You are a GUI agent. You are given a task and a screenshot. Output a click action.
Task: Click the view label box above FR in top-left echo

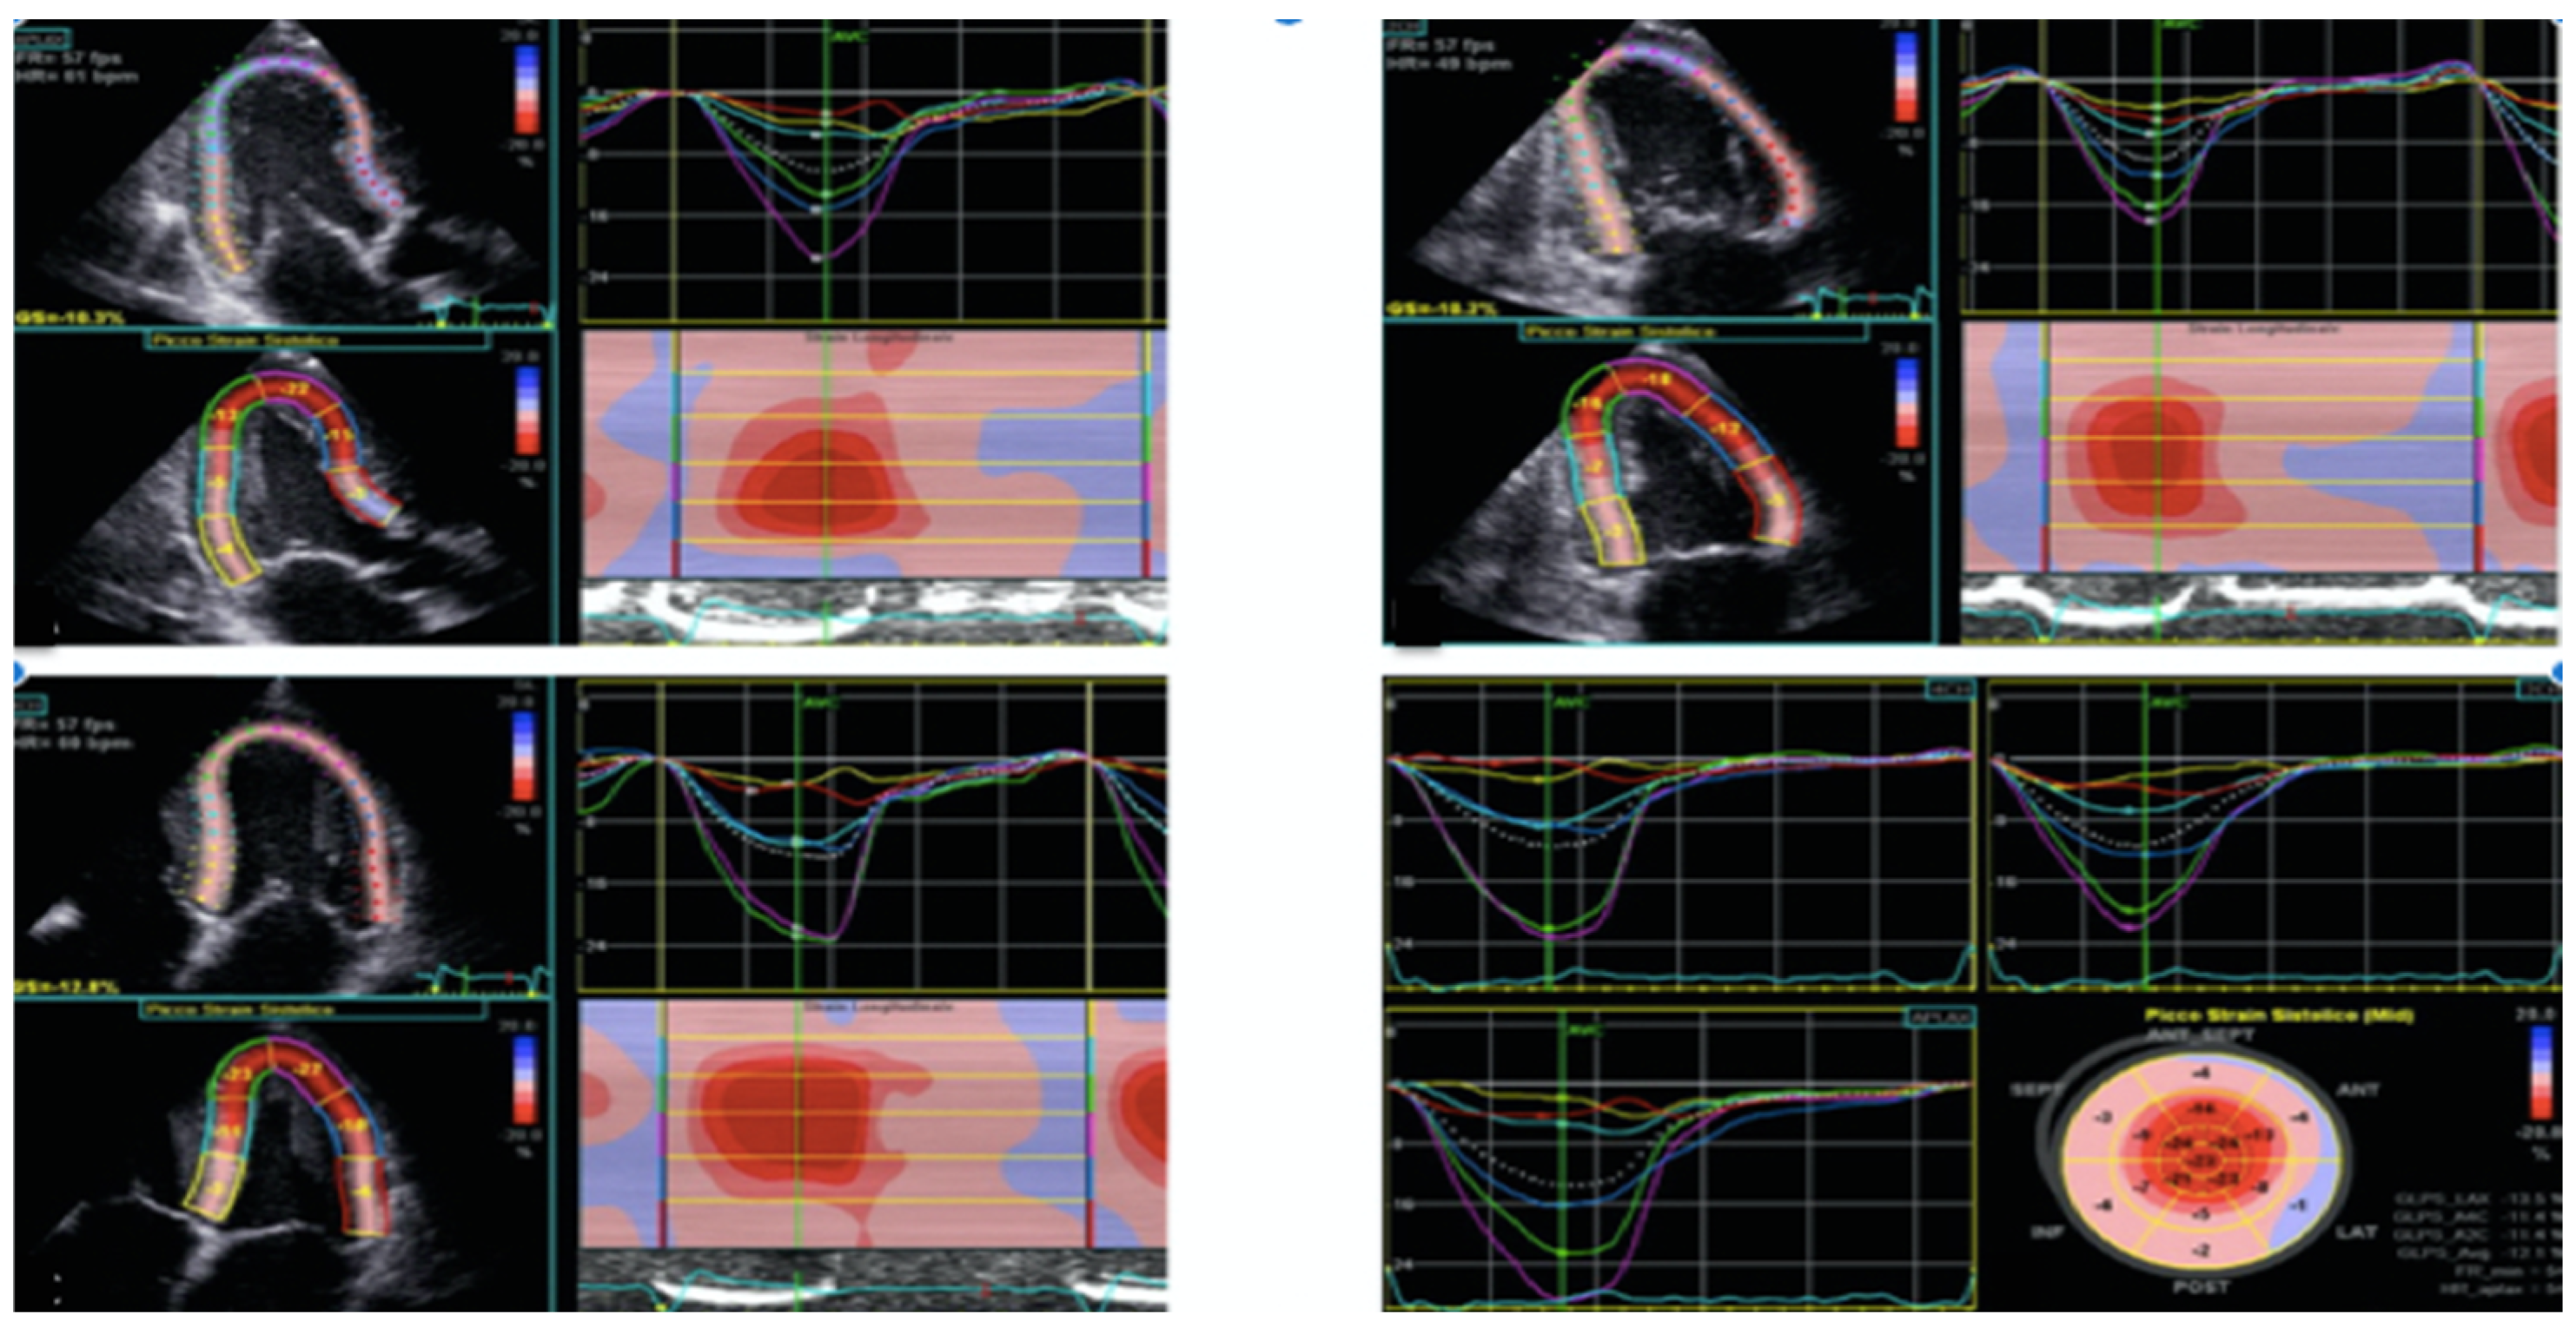[42, 39]
